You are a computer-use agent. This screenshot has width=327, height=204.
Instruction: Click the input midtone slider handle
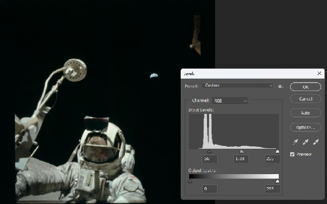coord(241,151)
